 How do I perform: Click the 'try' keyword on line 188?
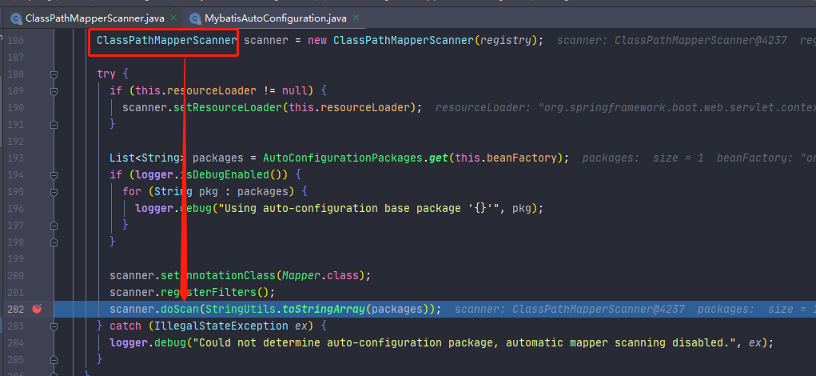click(106, 74)
